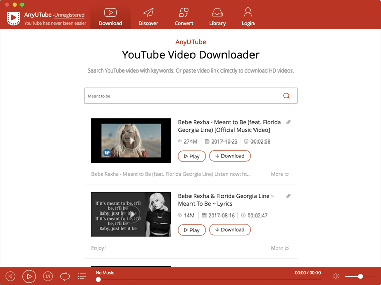The width and height of the screenshot is (381, 285).
Task: Click the Unregistered link in the header
Action: [x=69, y=15]
